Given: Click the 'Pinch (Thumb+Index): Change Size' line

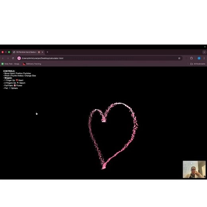Looking at the screenshot, I should [20, 76].
